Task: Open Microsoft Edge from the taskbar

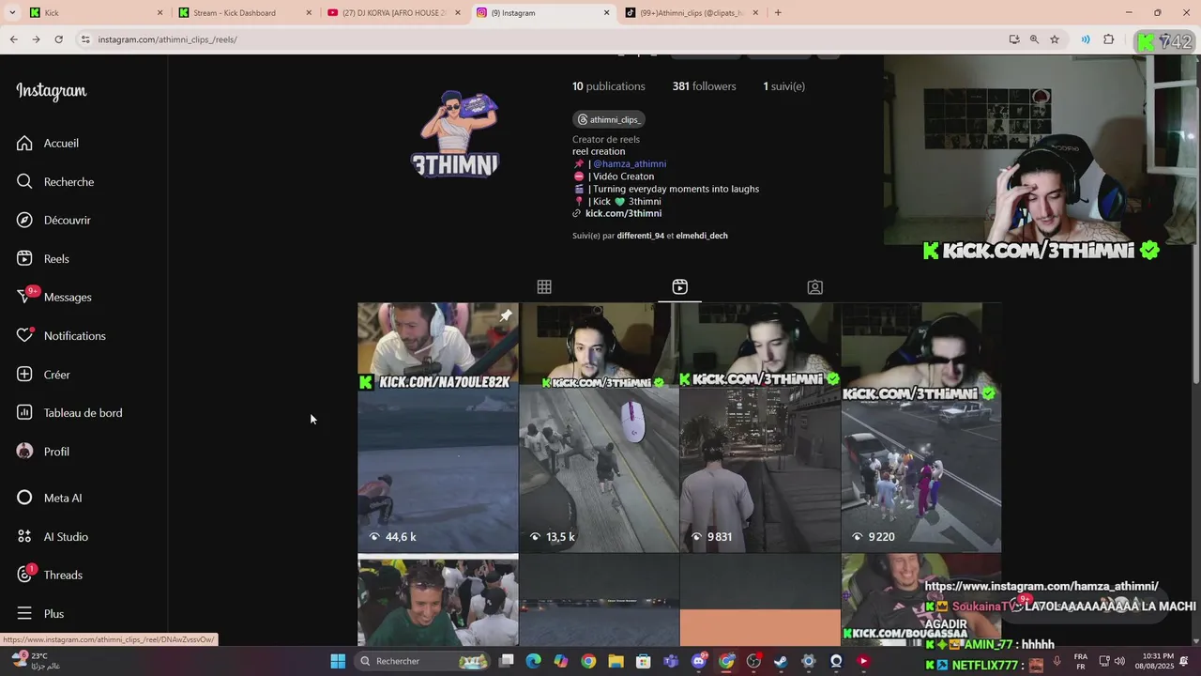Action: tap(534, 661)
